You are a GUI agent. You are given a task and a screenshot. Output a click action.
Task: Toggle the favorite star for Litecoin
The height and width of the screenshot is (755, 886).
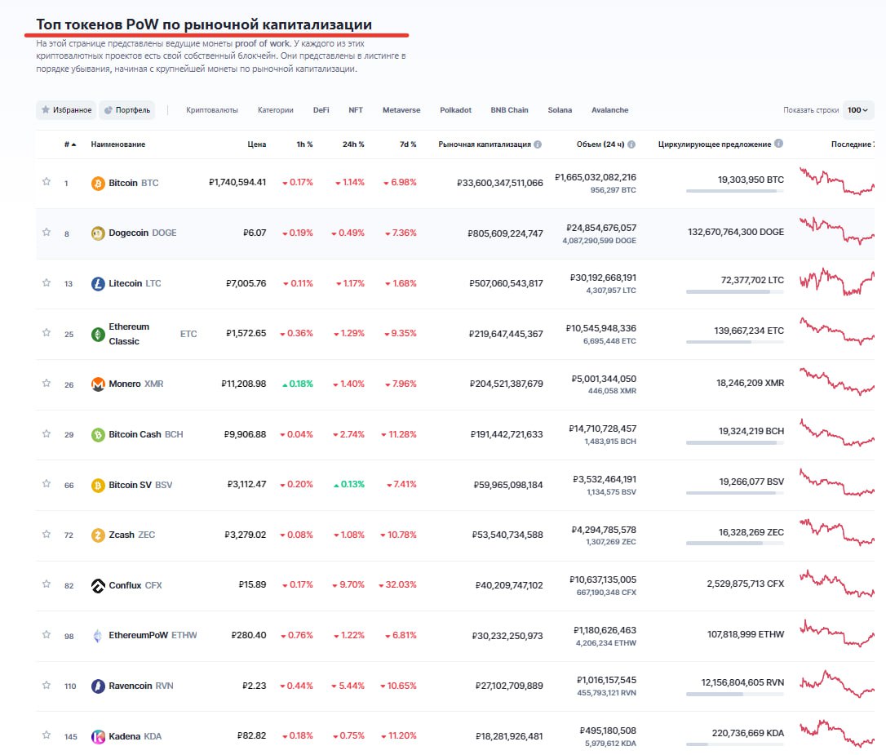point(47,282)
